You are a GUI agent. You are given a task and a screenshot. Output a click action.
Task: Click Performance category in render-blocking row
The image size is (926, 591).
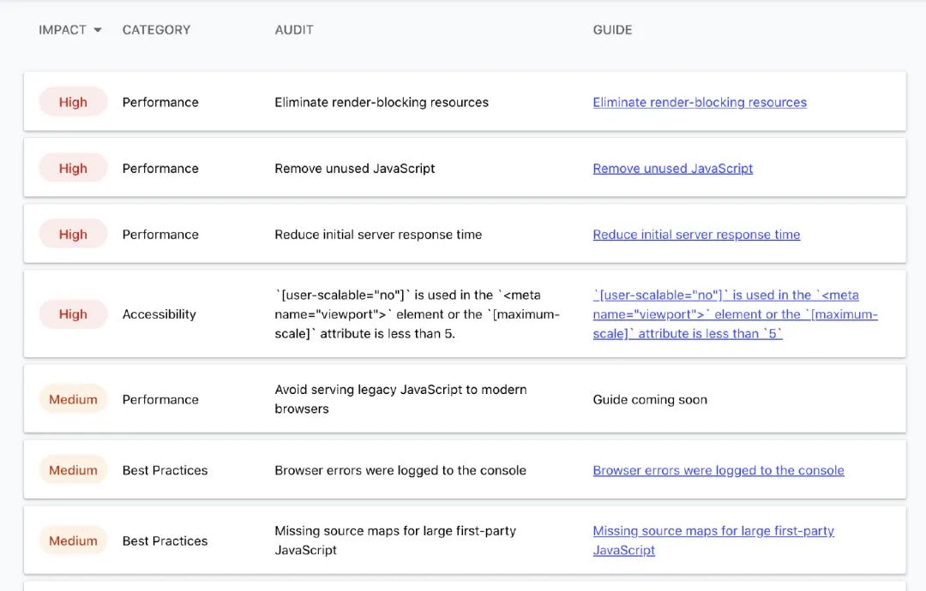coord(160,102)
